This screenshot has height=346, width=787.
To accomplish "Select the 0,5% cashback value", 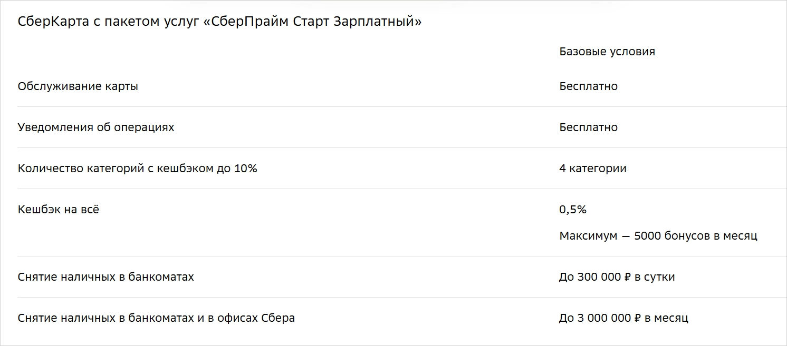I will pyautogui.click(x=573, y=210).
